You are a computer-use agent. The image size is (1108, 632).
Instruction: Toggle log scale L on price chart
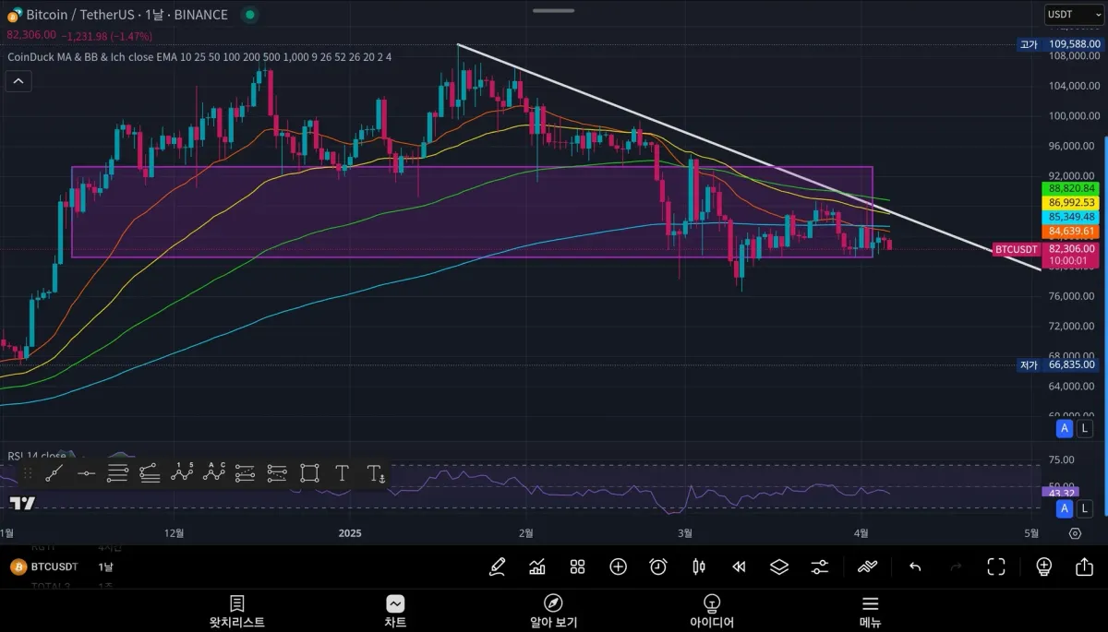coord(1084,428)
